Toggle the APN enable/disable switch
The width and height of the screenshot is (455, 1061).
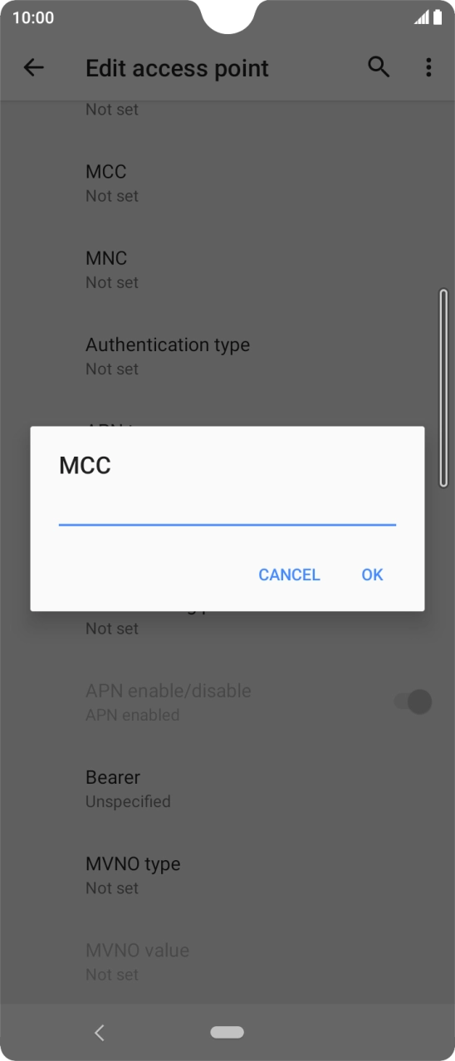pyautogui.click(x=413, y=702)
